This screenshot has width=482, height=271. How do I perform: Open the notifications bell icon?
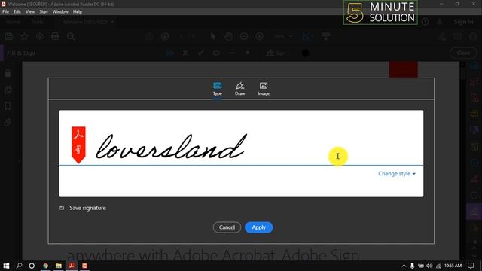(x=440, y=22)
